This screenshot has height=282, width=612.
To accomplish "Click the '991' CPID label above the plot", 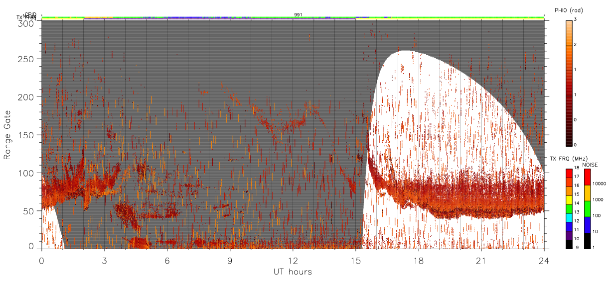I will [x=298, y=14].
